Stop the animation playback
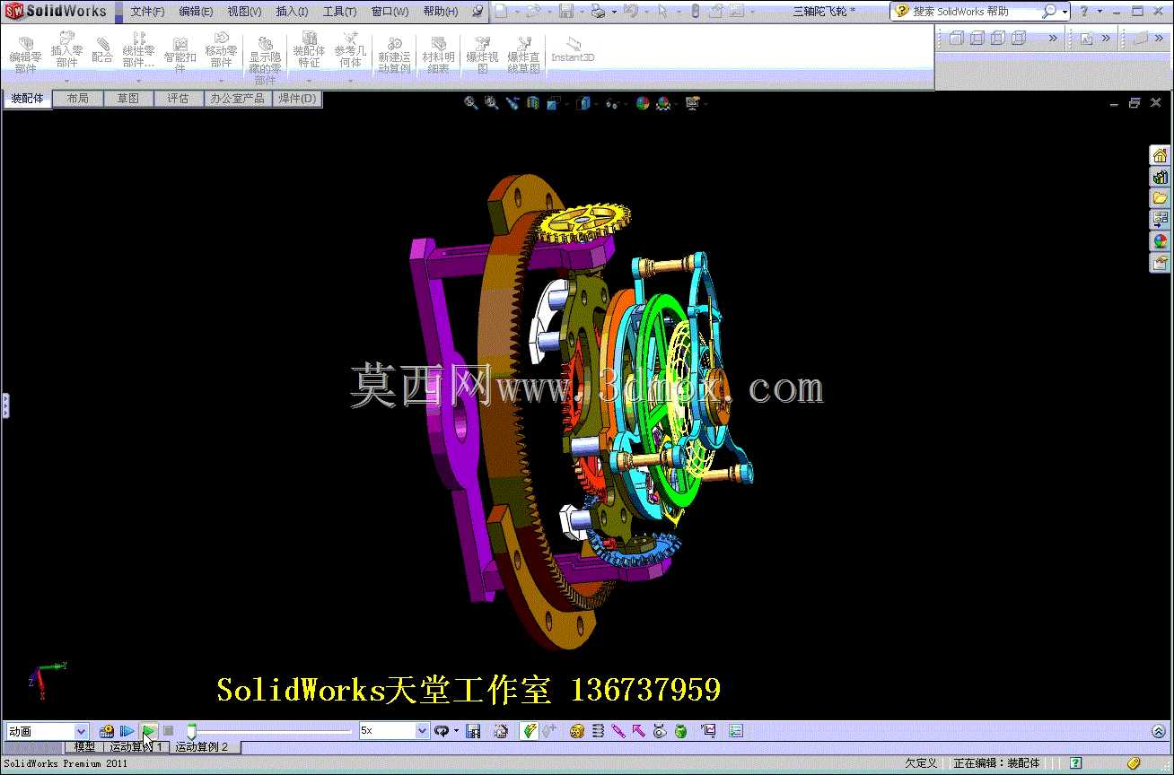This screenshot has height=775, width=1174. tap(168, 731)
